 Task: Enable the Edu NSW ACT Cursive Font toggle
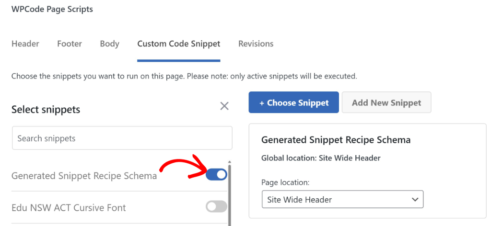[216, 206]
